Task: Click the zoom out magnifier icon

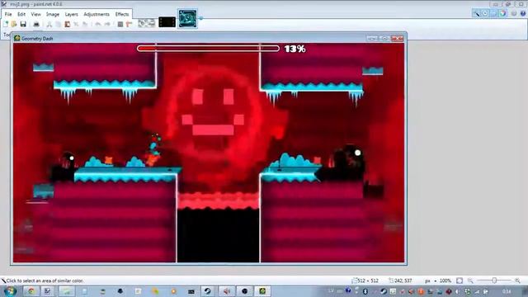Action: click(x=470, y=280)
